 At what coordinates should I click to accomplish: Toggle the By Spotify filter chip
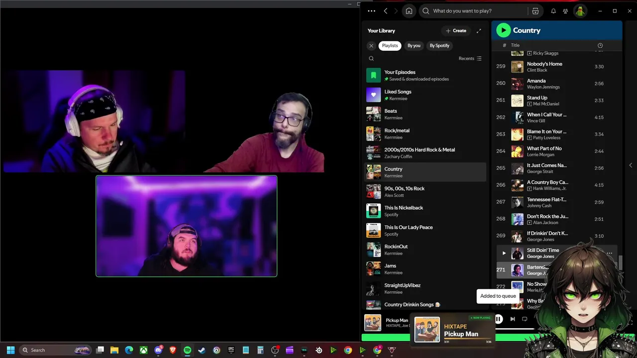point(439,46)
